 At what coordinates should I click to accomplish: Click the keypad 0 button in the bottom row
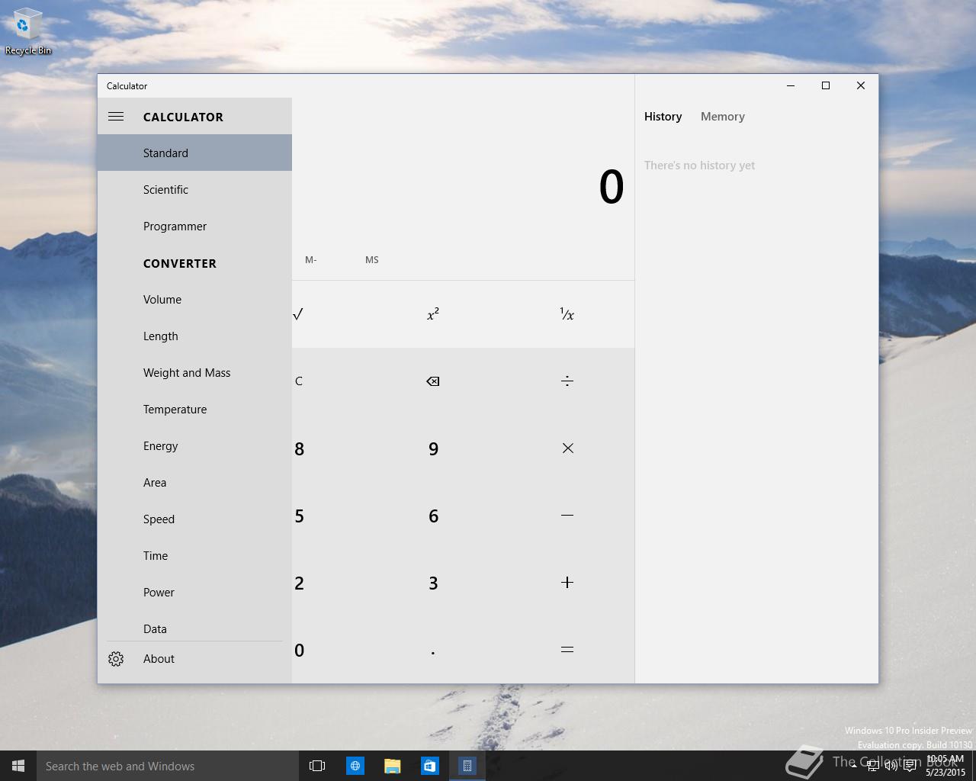click(300, 650)
